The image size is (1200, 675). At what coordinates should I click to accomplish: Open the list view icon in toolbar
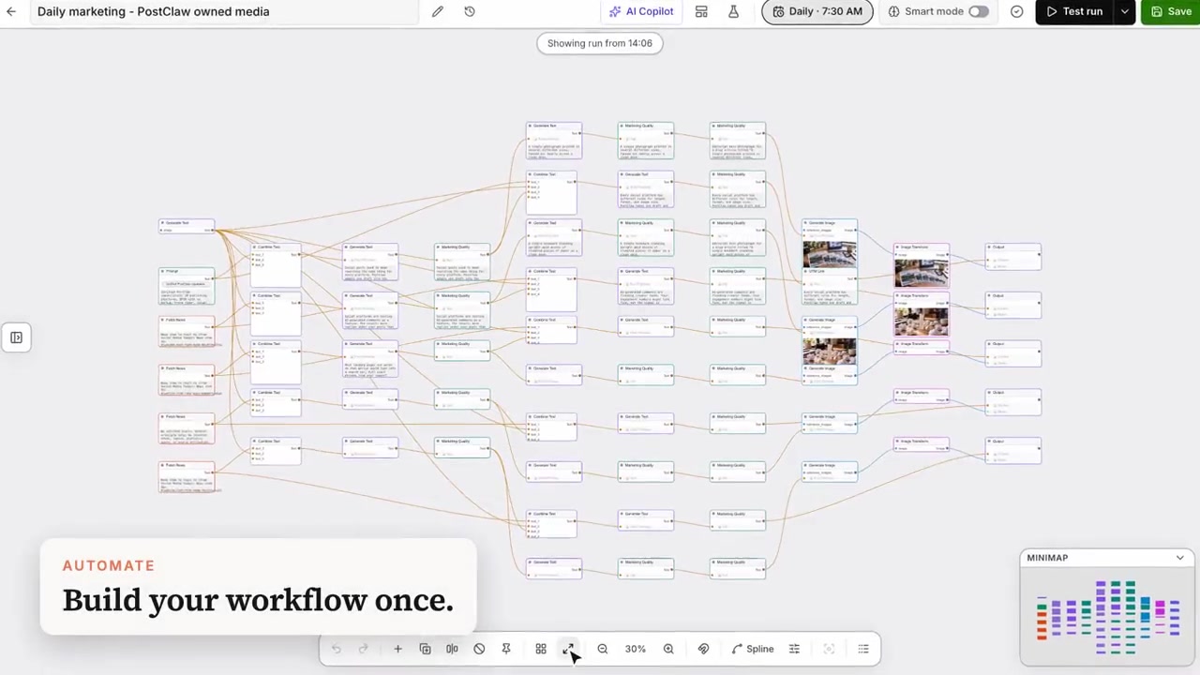863,649
